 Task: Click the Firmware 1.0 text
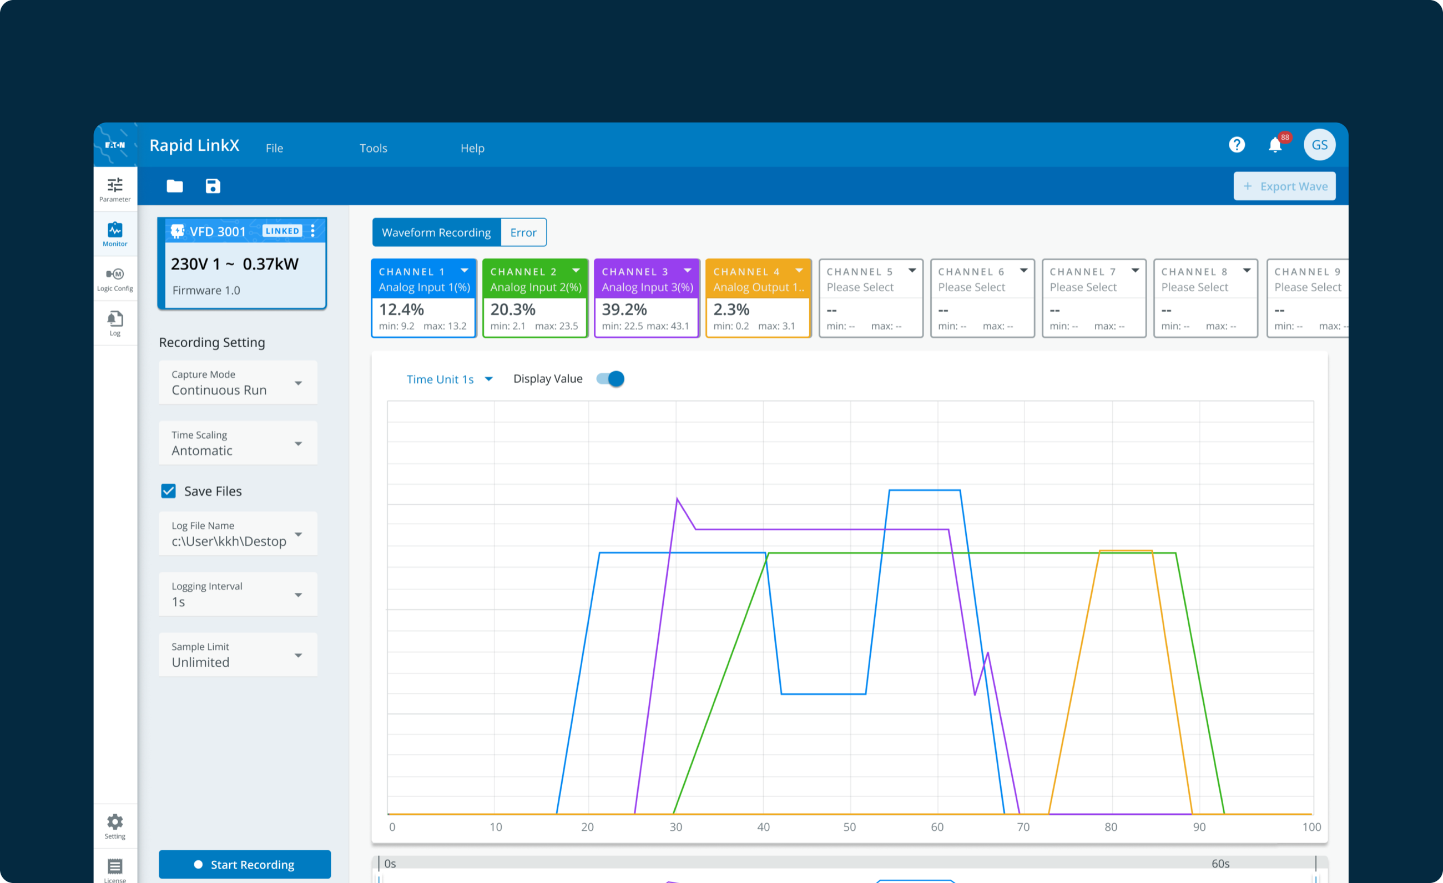click(206, 290)
